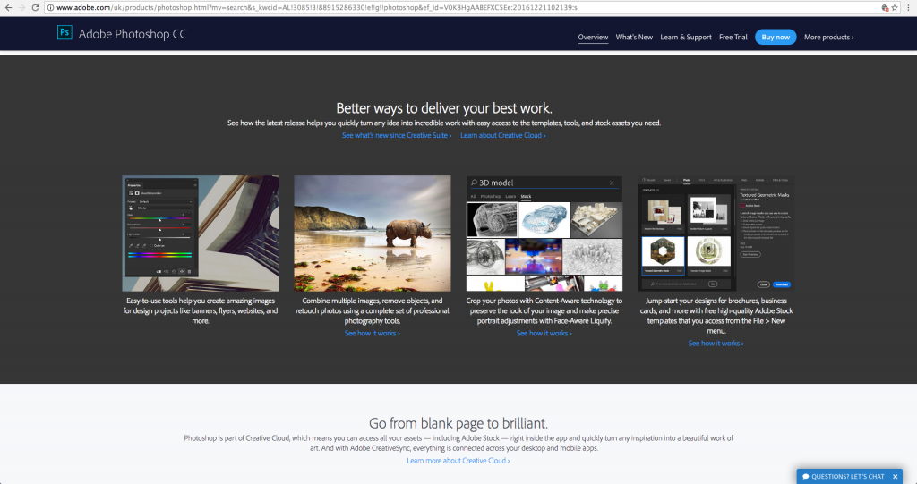Screen dimensions: 917x484
Task: Click See how it works under 3D model
Action: tap(544, 333)
